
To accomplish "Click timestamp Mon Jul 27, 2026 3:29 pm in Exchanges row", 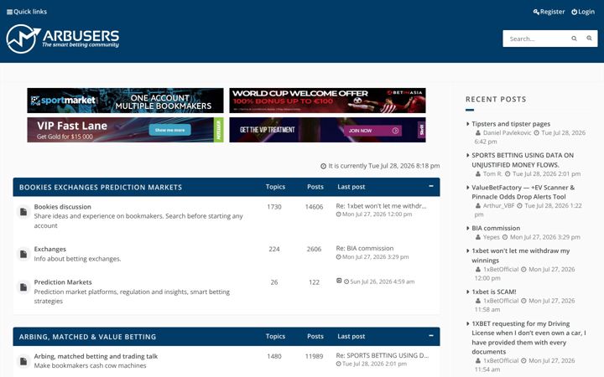I will coord(376,257).
